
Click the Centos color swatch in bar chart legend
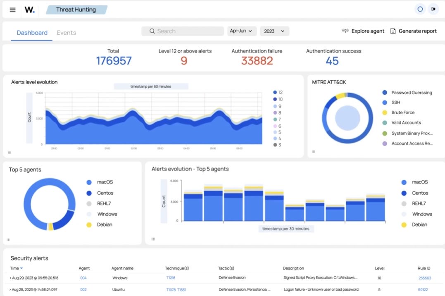pyautogui.click(x=404, y=193)
